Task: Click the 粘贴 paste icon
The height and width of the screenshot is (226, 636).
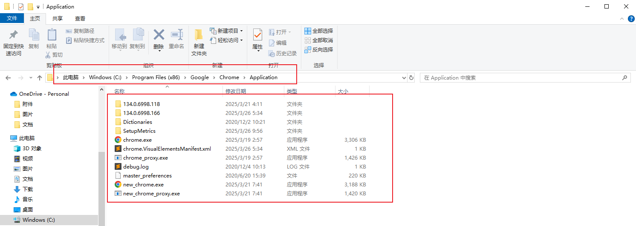Action: tap(52, 35)
